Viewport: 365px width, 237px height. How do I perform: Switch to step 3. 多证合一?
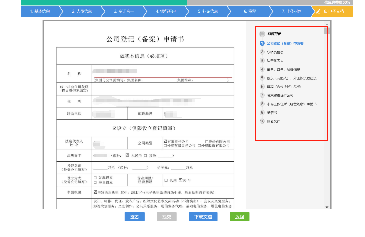124,11
